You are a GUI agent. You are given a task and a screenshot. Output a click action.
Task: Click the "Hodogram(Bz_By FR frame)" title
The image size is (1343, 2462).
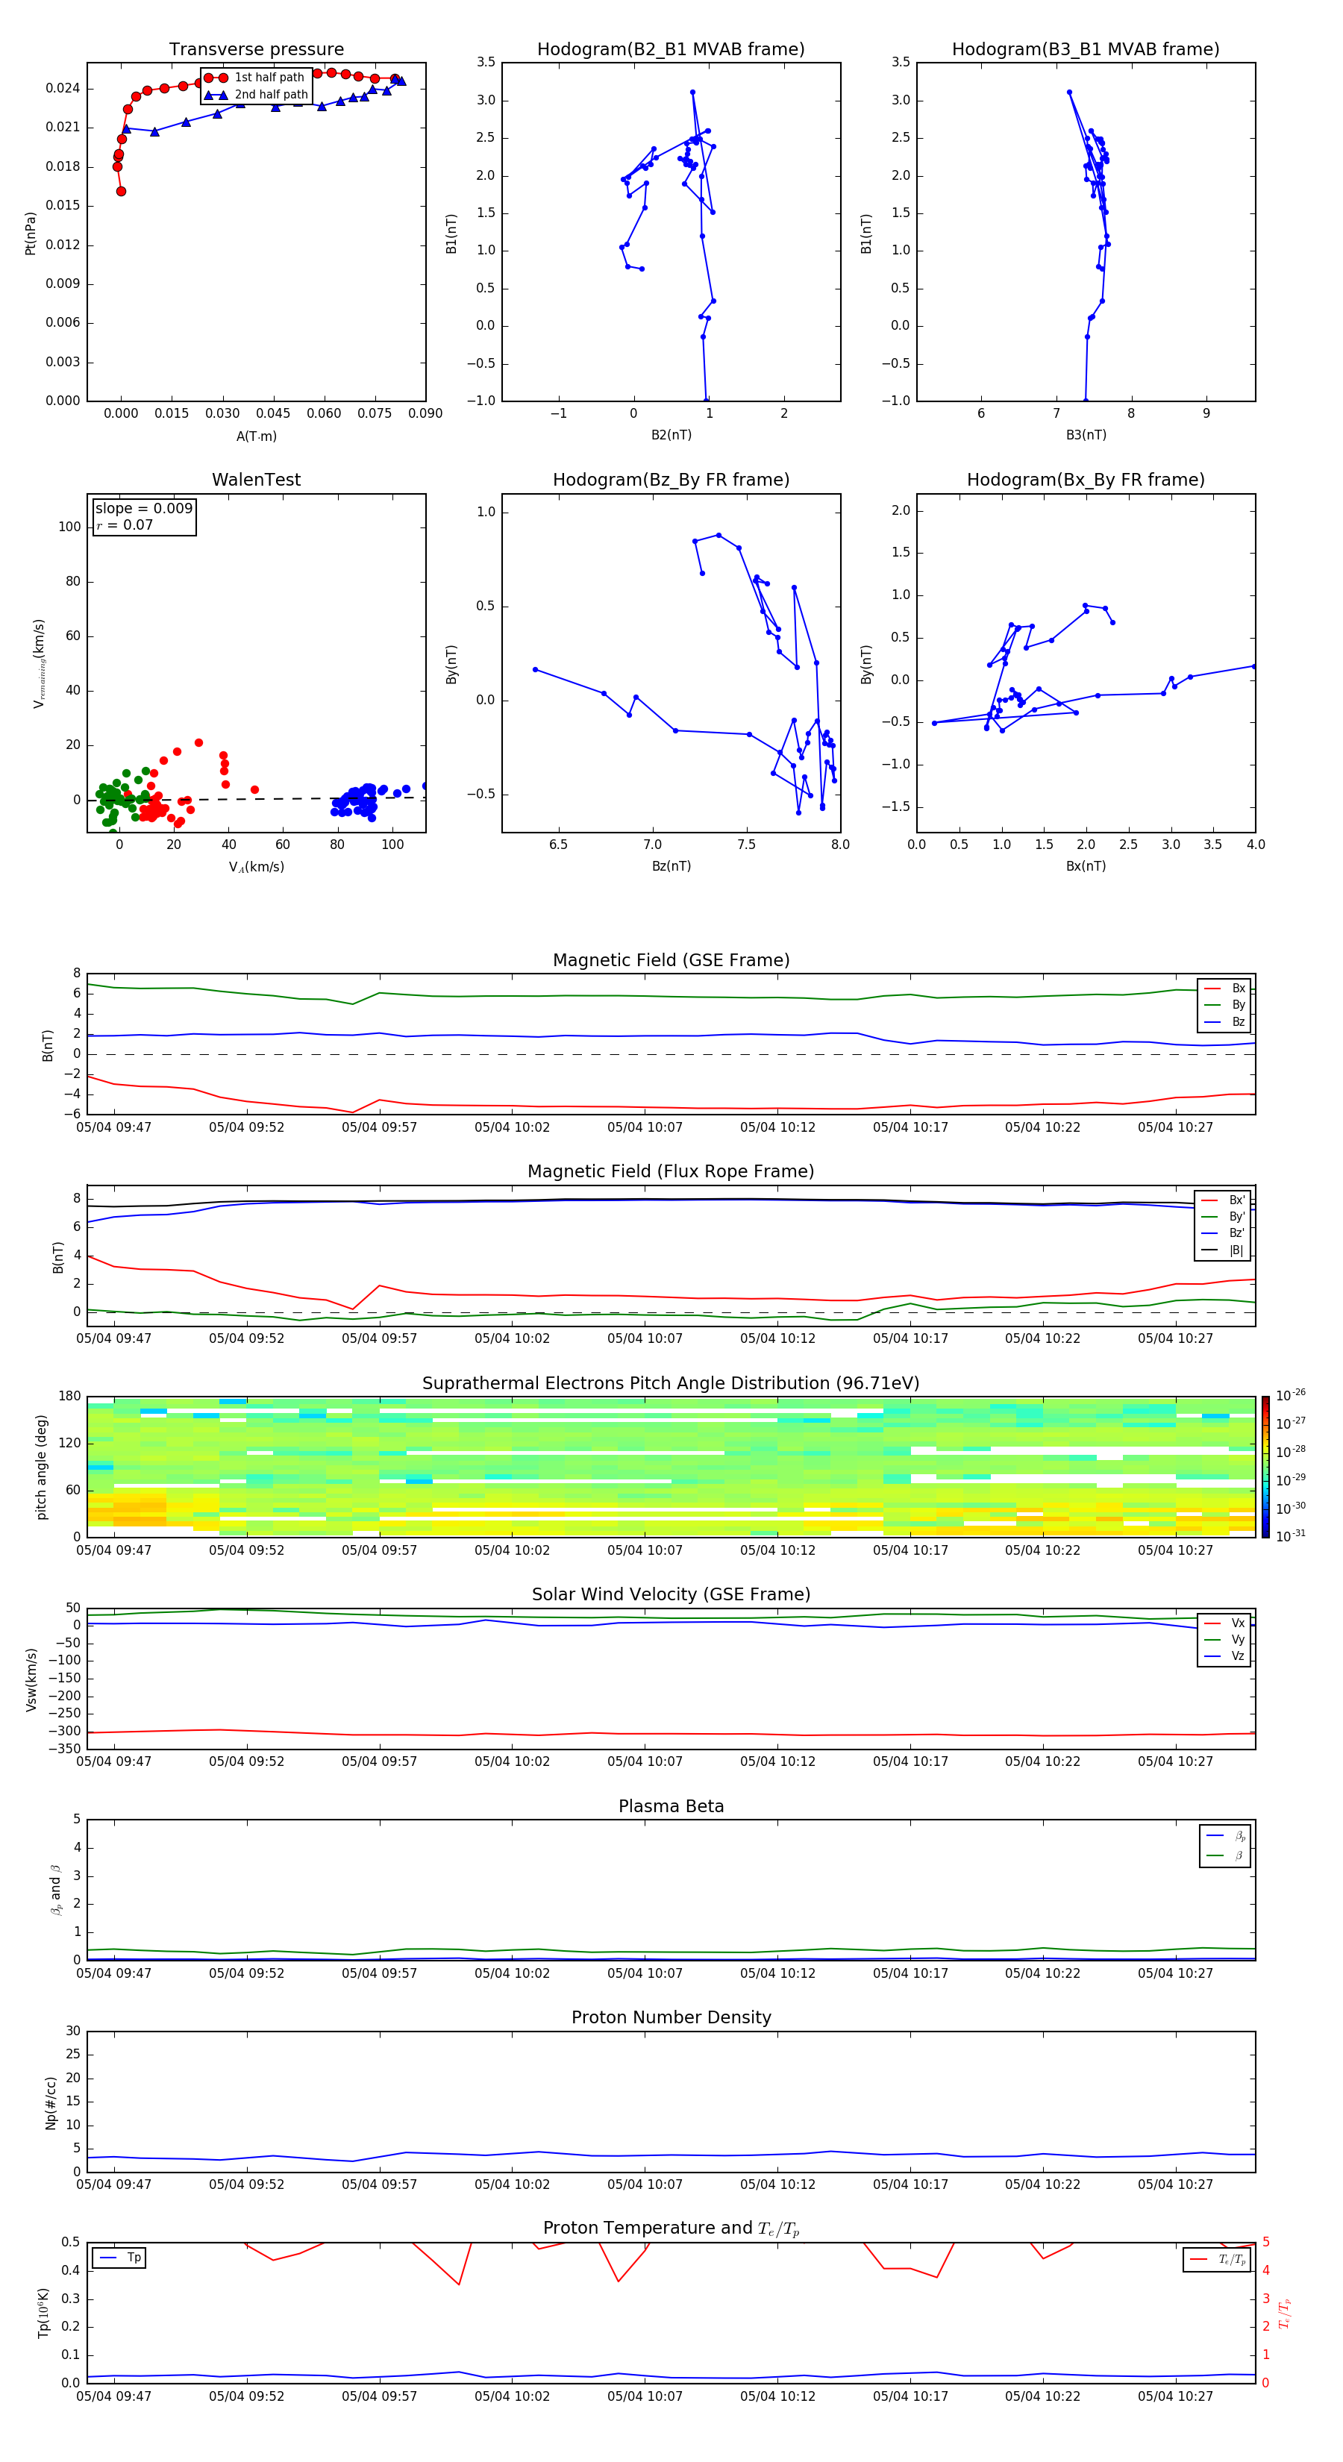pyautogui.click(x=671, y=480)
